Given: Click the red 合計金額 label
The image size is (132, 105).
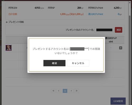Looking at the screenshot, I should point(13,14).
